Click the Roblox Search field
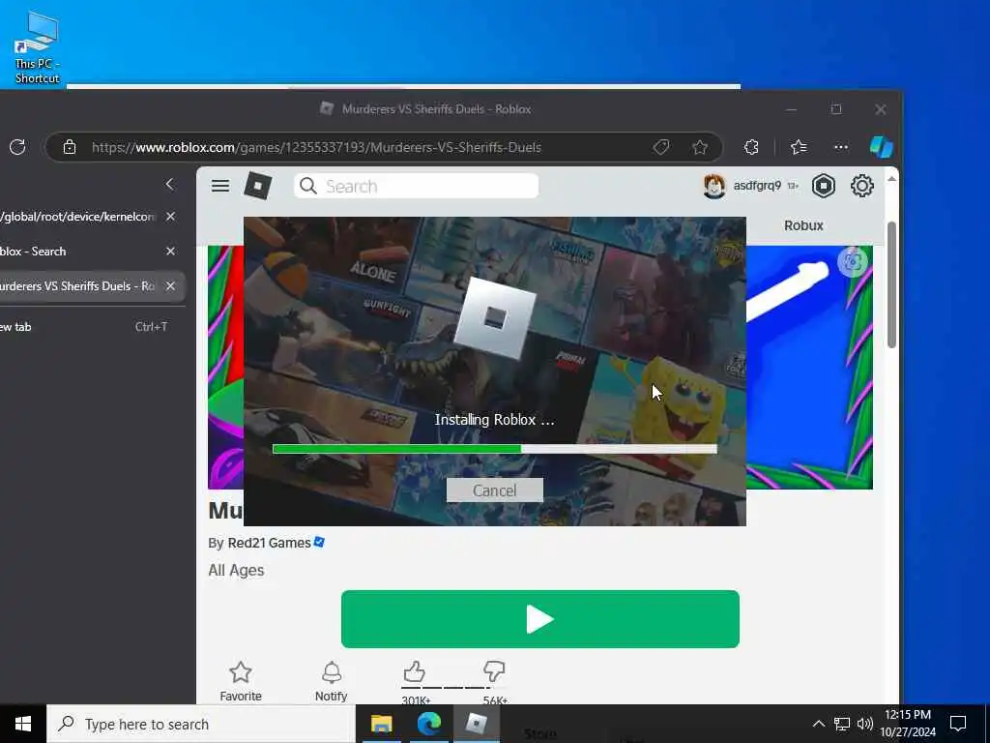This screenshot has width=990, height=743. (x=416, y=186)
